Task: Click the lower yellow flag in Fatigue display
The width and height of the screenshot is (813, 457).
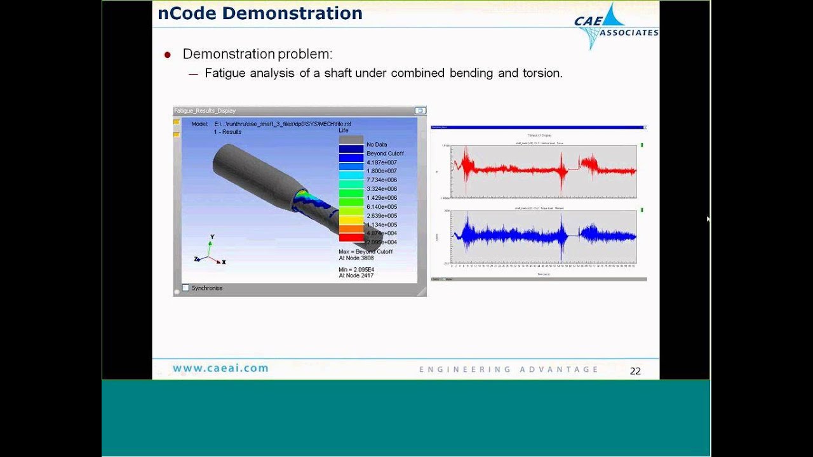Action: [176, 134]
